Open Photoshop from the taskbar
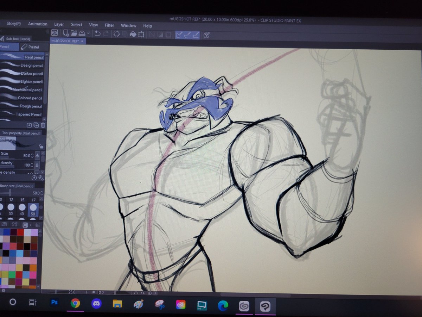This screenshot has width=422, height=317. pyautogui.click(x=54, y=302)
